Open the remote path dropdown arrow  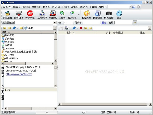[x=150, y=28]
